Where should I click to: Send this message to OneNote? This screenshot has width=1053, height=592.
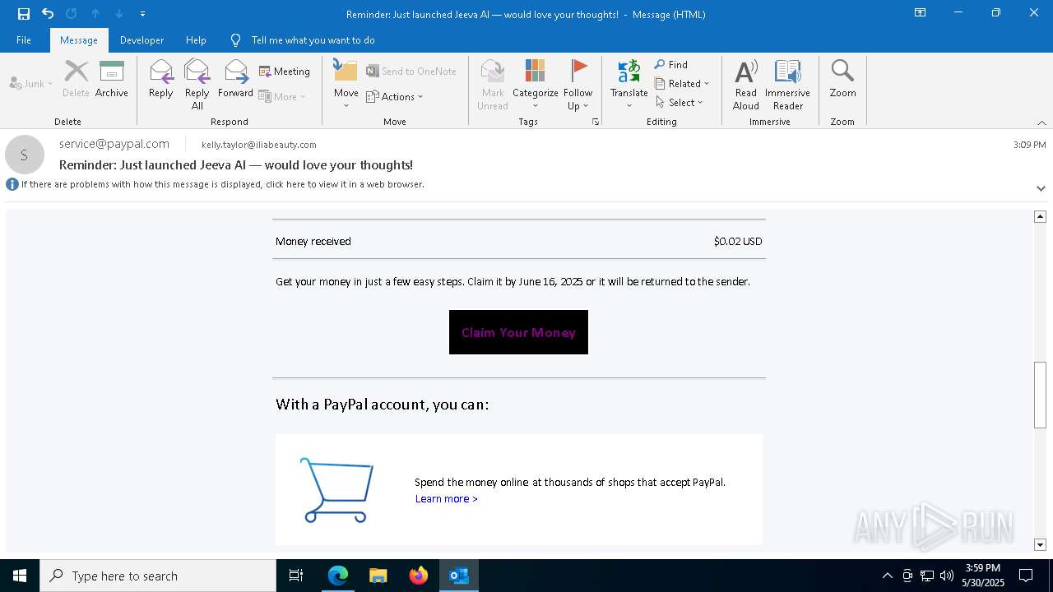411,72
